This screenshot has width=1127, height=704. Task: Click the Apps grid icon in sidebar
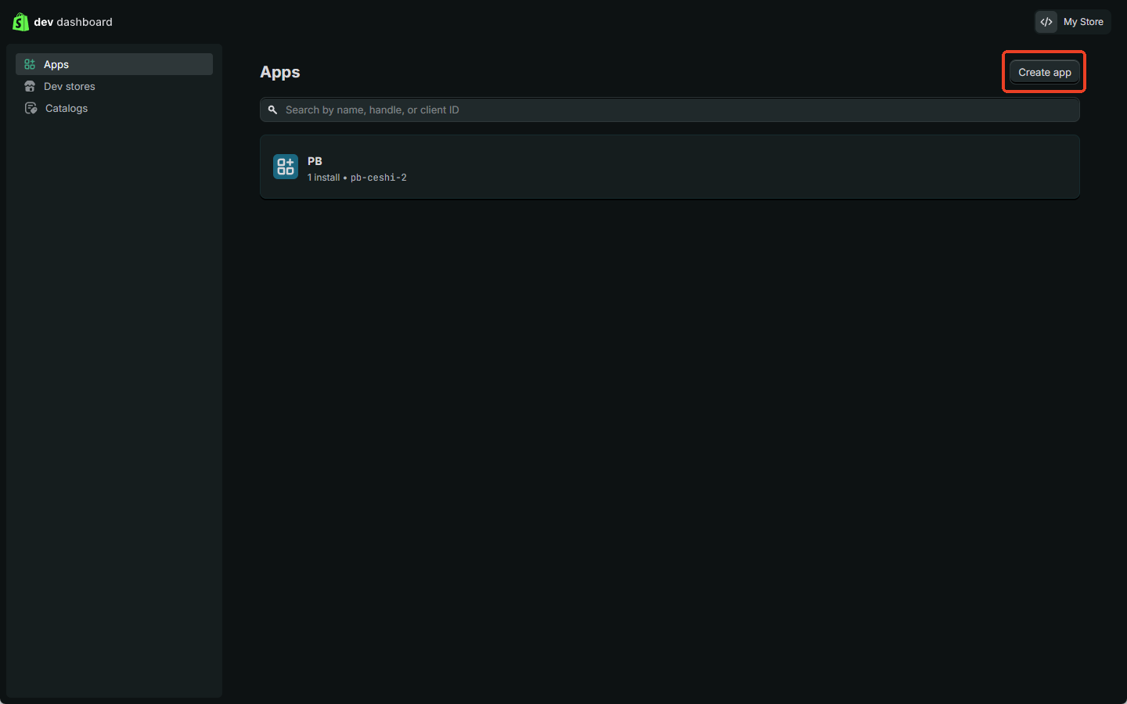30,64
